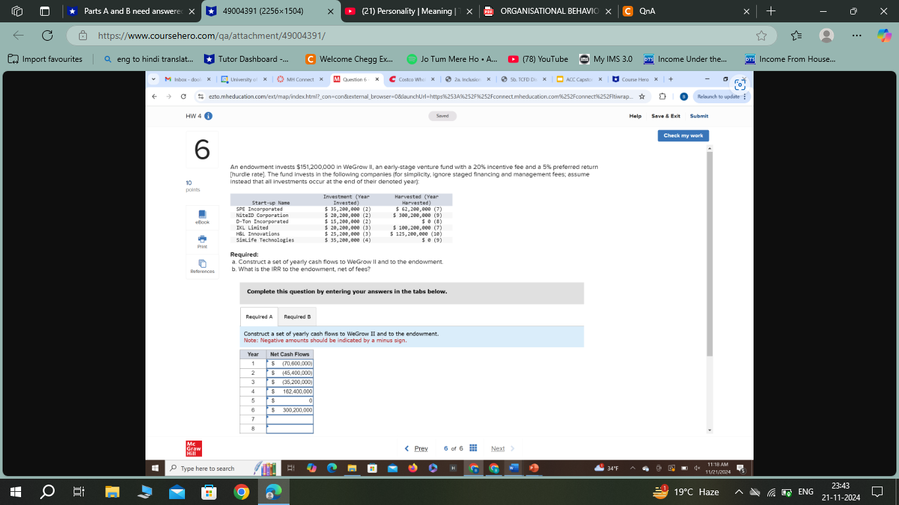The image size is (899, 505).
Task: Open the Windows Start menu
Action: point(17,491)
